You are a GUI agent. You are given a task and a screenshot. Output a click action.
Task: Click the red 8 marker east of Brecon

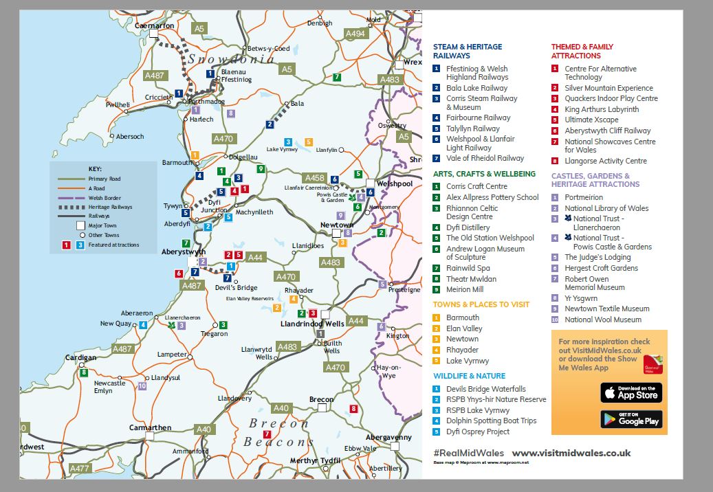coord(353,408)
